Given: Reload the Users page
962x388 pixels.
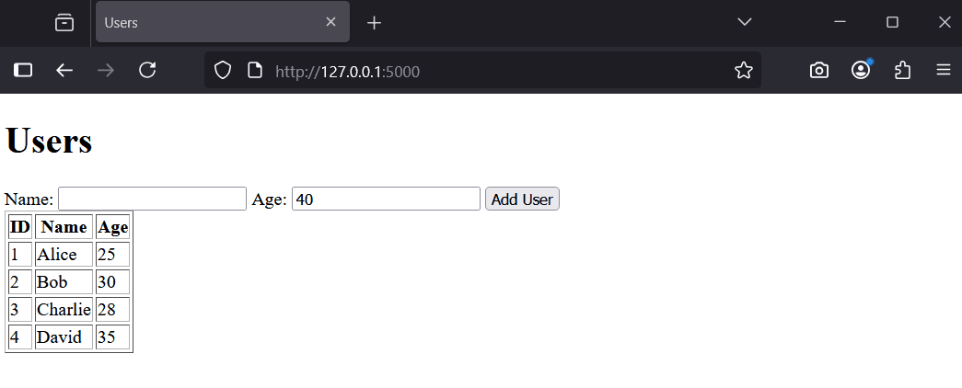Looking at the screenshot, I should (147, 70).
